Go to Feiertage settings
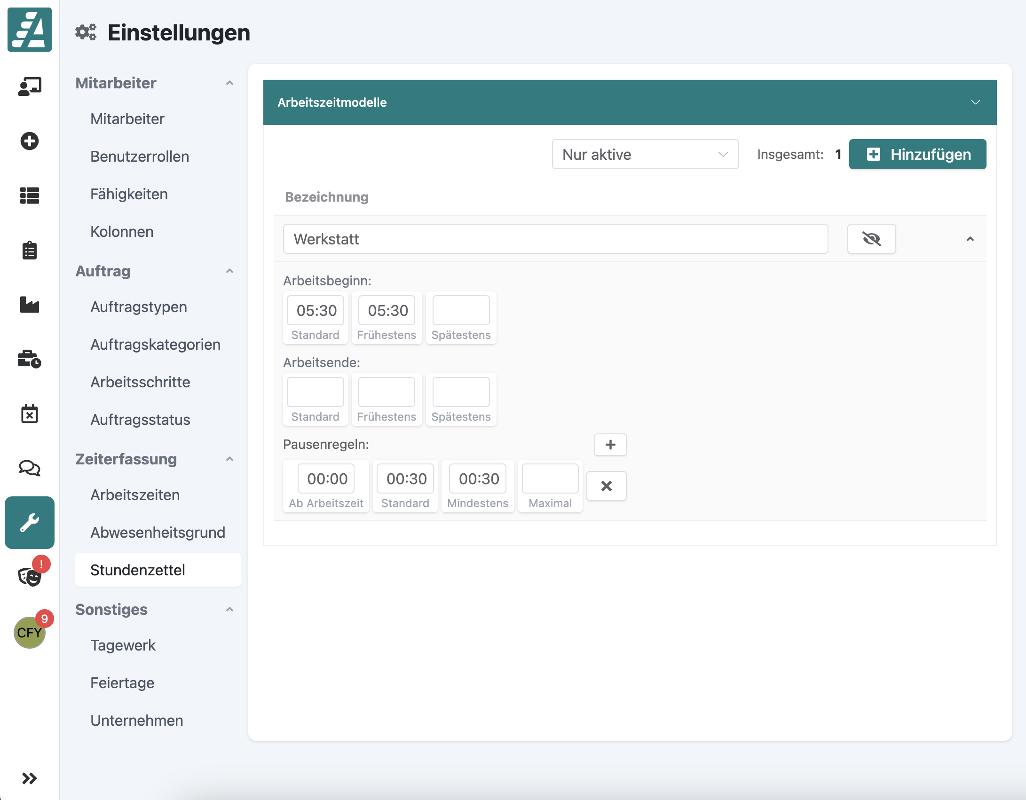1026x800 pixels. tap(122, 683)
